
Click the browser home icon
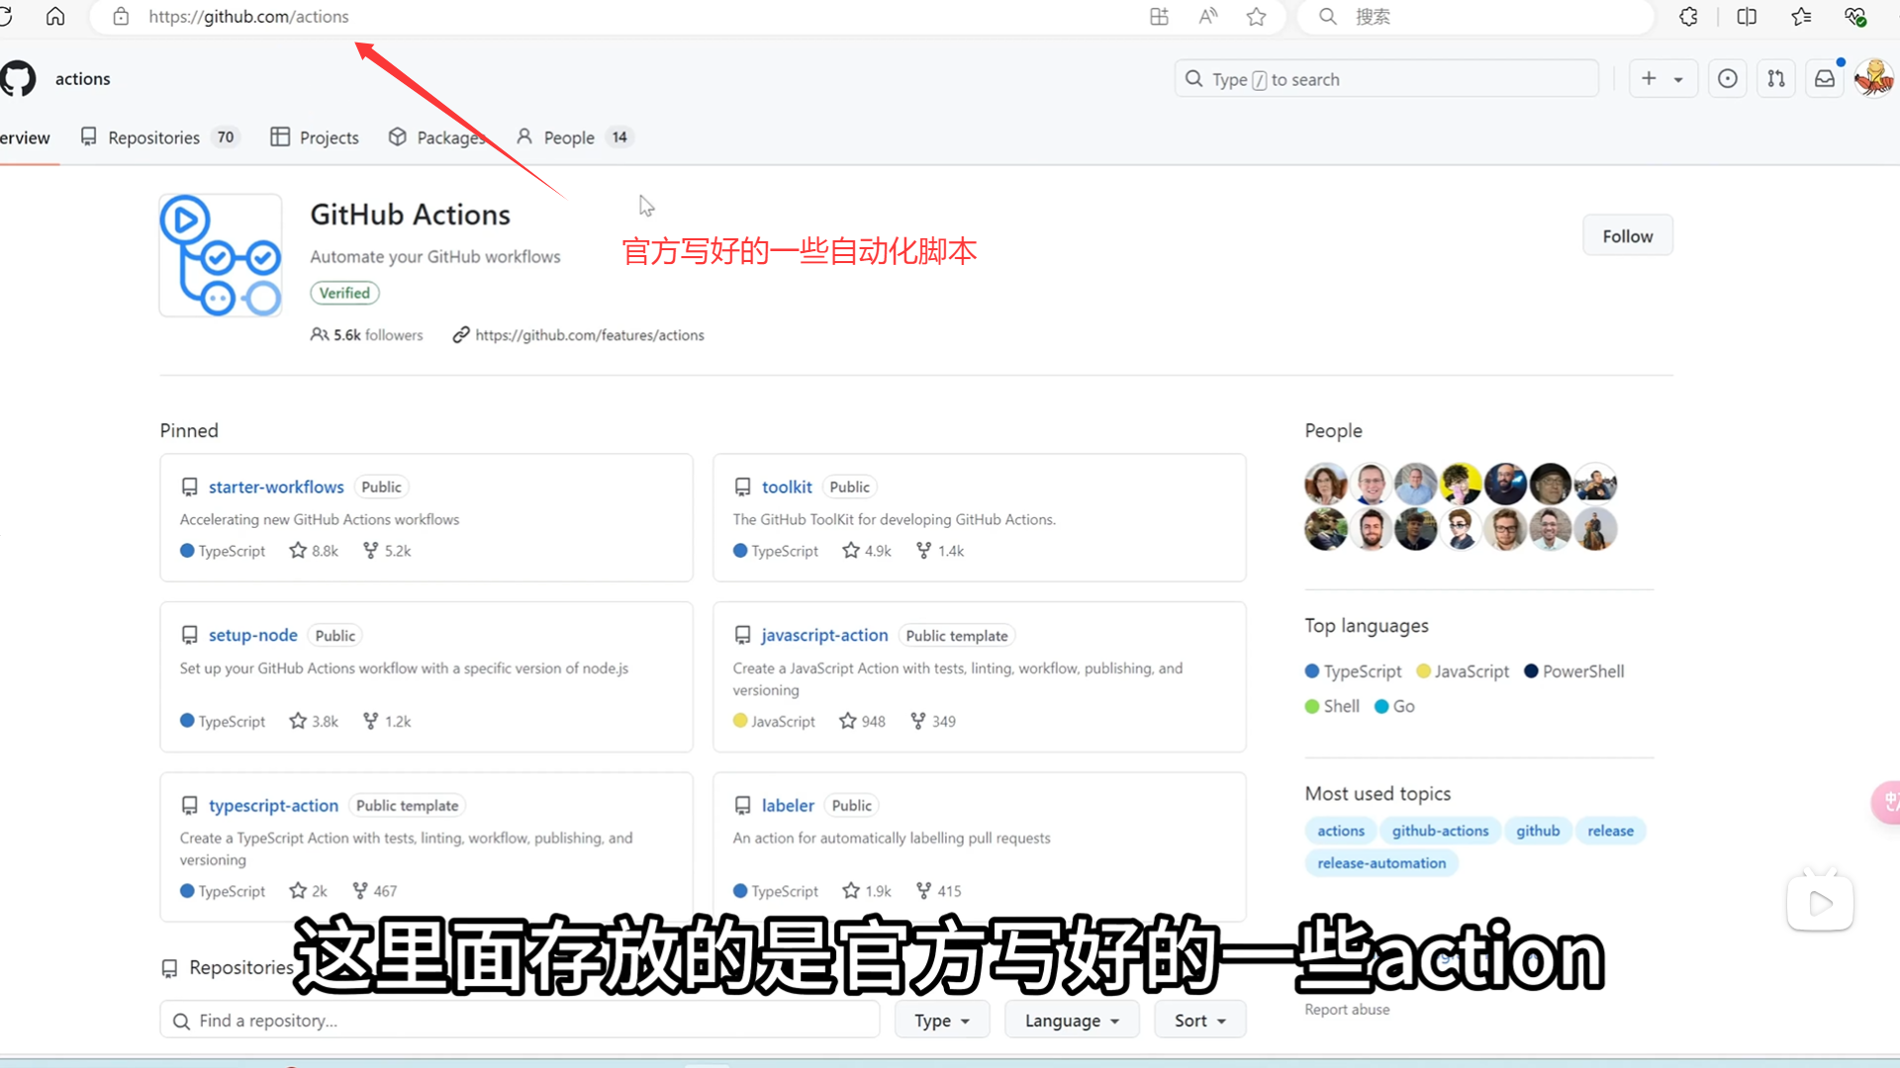[55, 16]
